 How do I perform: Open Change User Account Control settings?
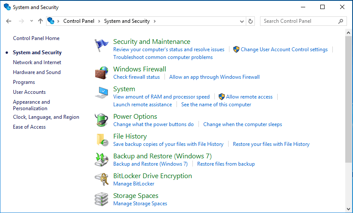tap(284, 49)
